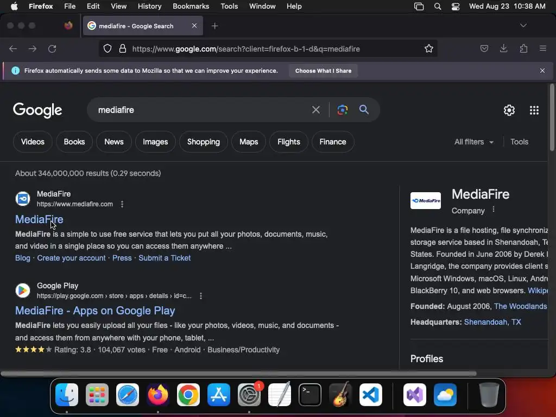Image resolution: width=556 pixels, height=417 pixels.
Task: Open Safari from the Dock
Action: tap(128, 395)
